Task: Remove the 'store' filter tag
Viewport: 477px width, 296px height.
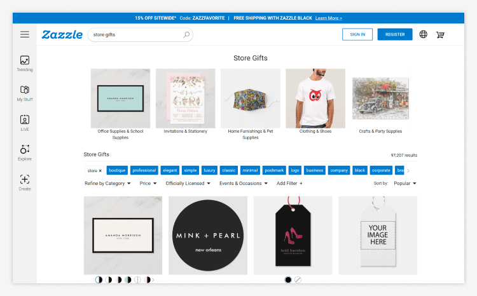Action: click(x=100, y=171)
